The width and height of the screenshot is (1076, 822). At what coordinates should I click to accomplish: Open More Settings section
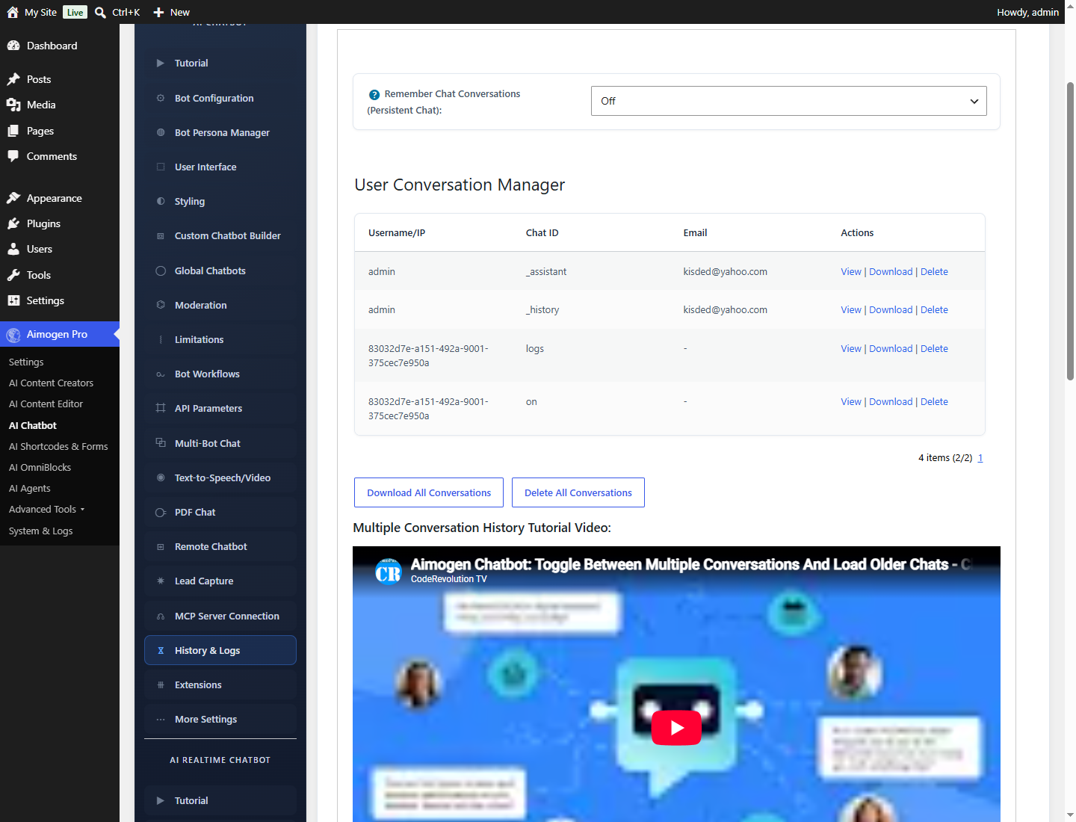tap(220, 719)
